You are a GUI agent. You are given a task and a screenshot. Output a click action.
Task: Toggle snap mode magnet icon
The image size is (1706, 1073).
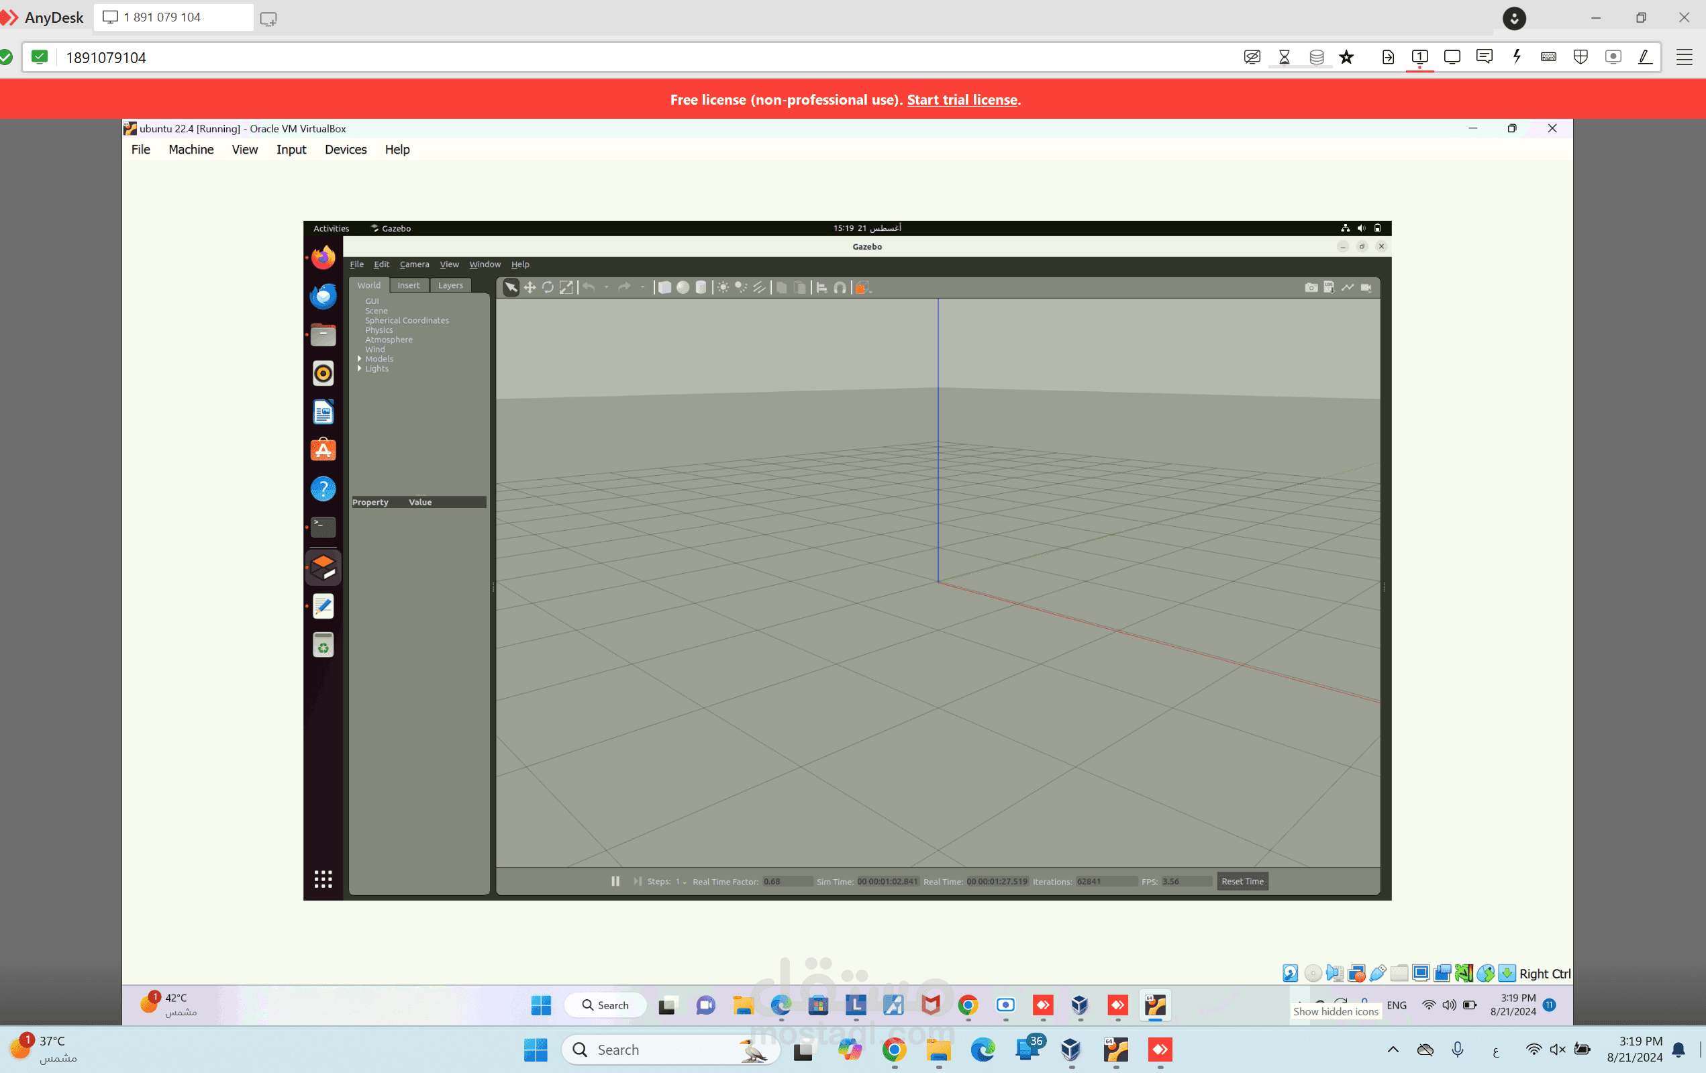[840, 288]
